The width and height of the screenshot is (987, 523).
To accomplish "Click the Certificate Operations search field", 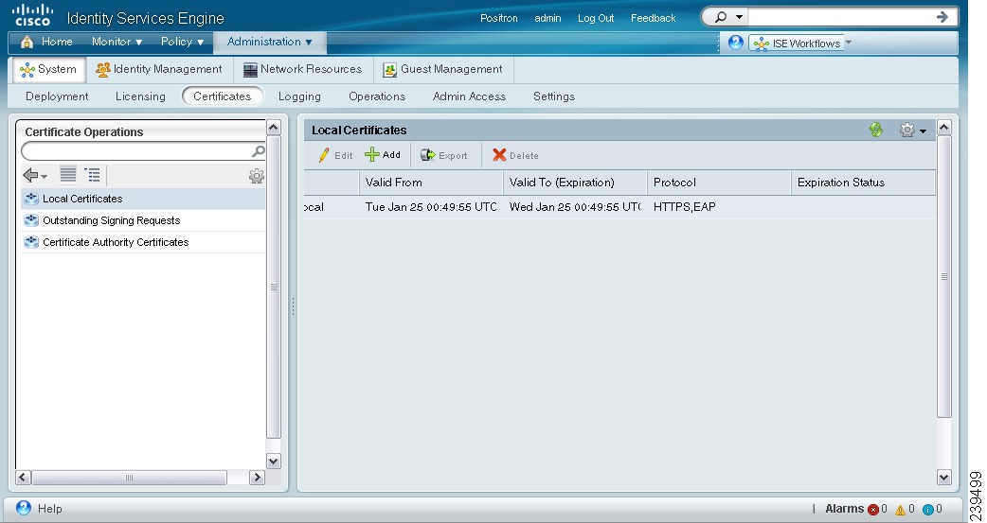I will coord(136,151).
